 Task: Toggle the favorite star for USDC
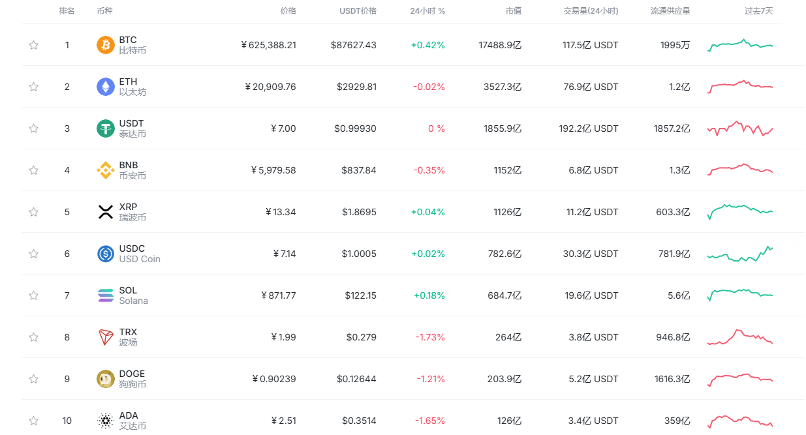click(33, 254)
